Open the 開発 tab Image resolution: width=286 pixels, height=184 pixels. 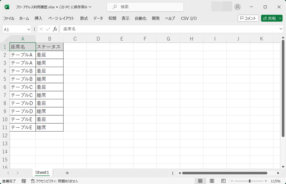(x=156, y=18)
